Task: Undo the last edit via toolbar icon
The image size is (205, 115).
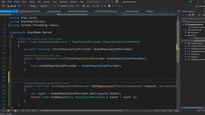Action: 19,6
